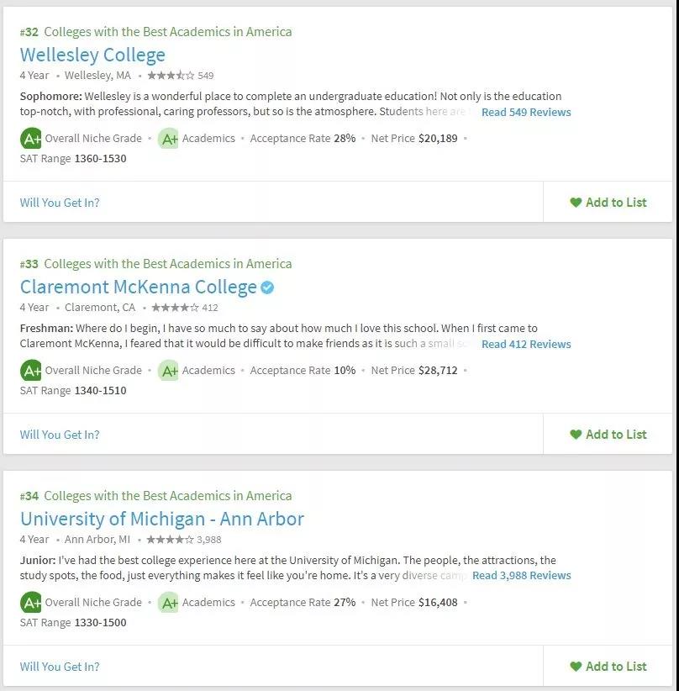The width and height of the screenshot is (679, 691).
Task: Add Claremont McKenna College to your list
Action: pyautogui.click(x=608, y=435)
